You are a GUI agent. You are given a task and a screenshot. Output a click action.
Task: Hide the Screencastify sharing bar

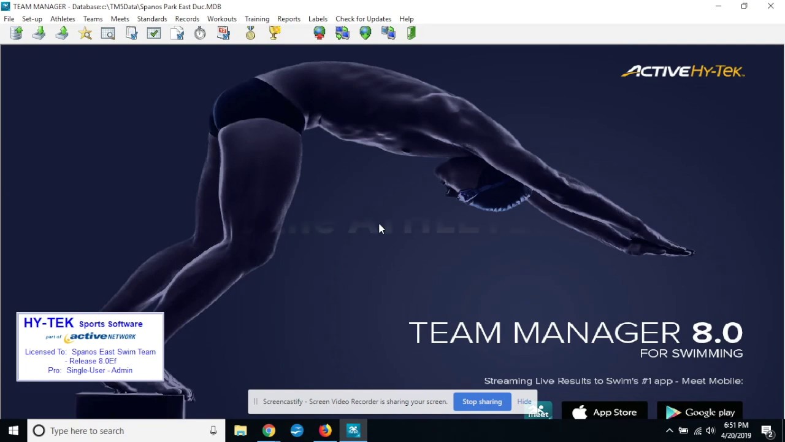[x=524, y=401]
